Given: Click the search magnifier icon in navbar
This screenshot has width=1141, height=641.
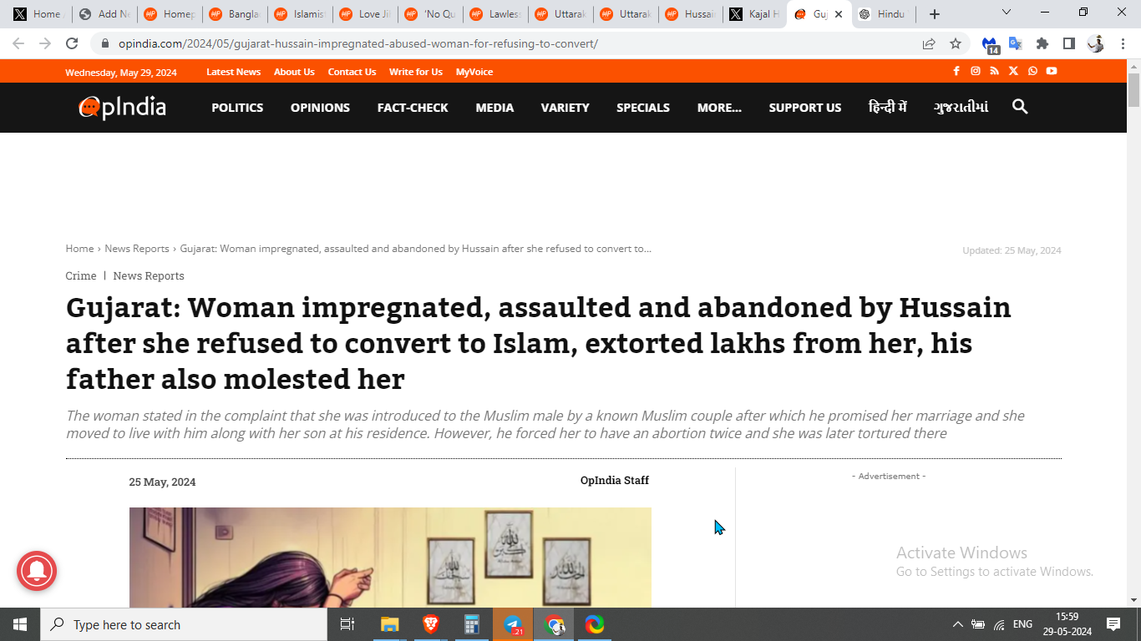Looking at the screenshot, I should [x=1019, y=107].
